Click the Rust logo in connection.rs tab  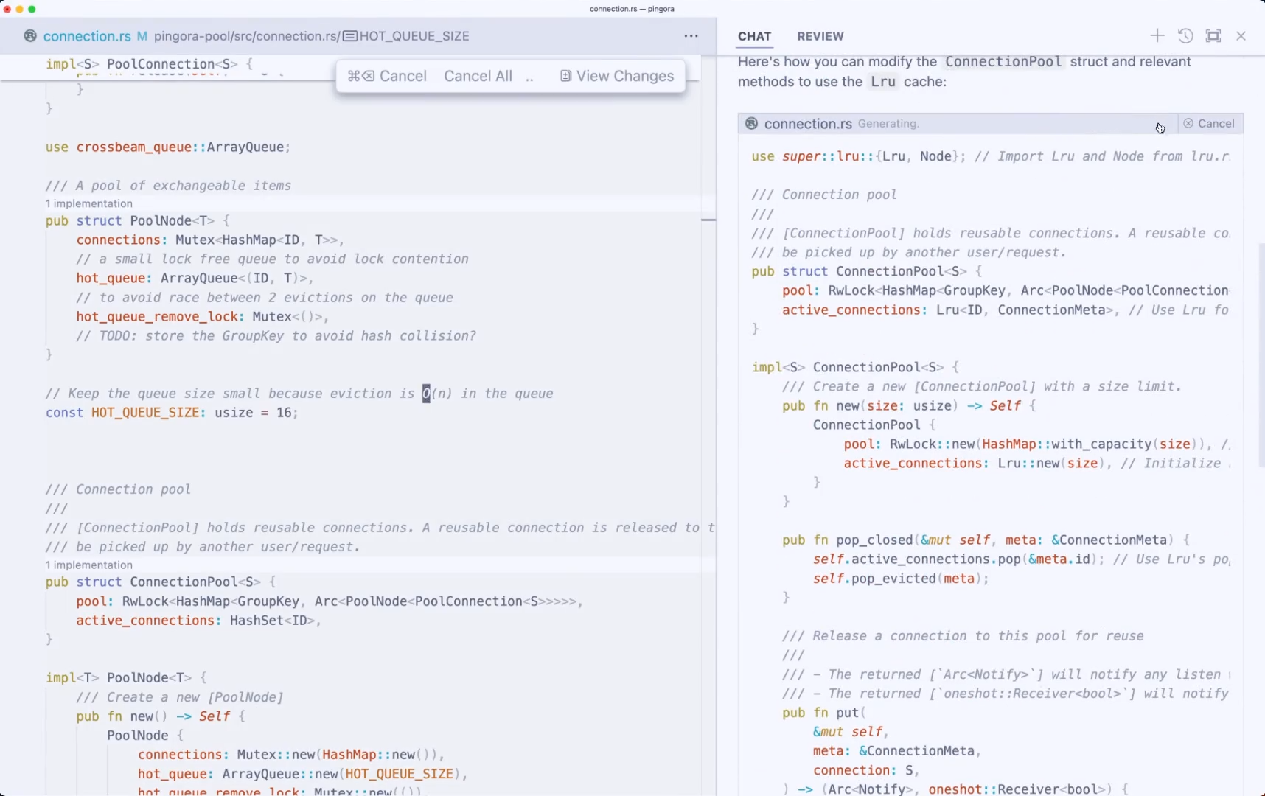(x=29, y=36)
